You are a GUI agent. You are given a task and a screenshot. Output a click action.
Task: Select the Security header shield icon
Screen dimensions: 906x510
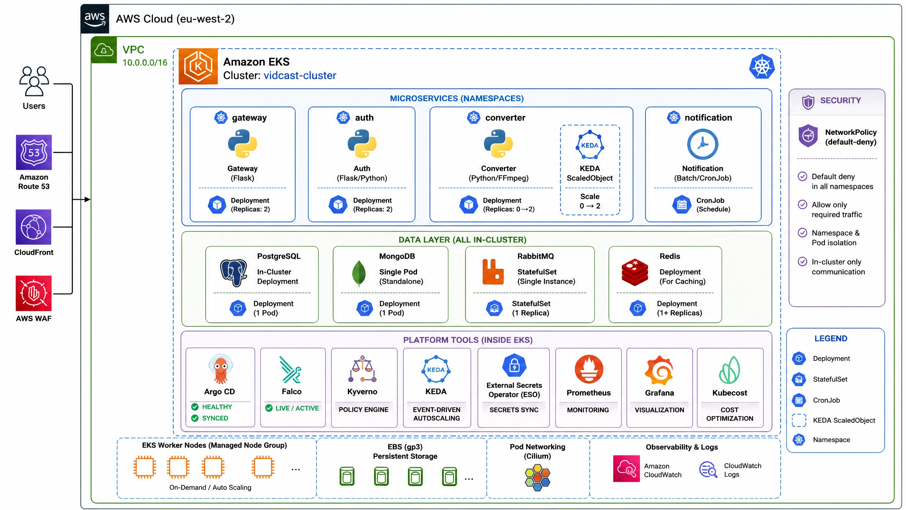[808, 102]
